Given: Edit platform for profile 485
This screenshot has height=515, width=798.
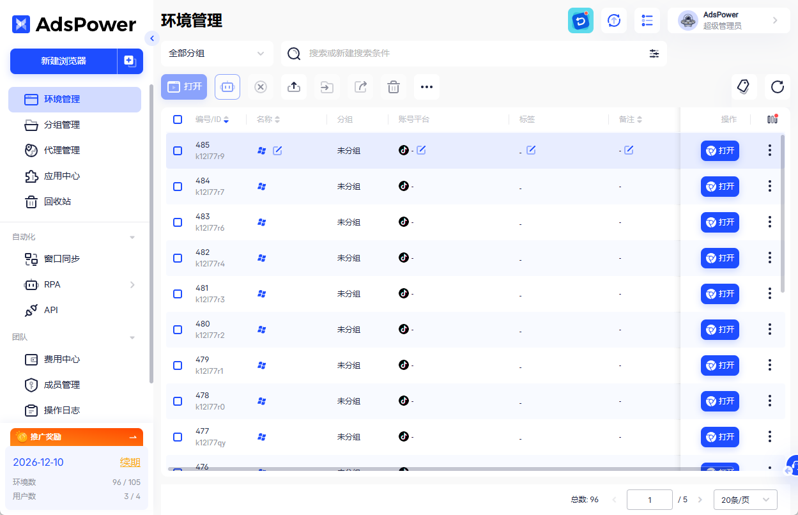Looking at the screenshot, I should (421, 150).
